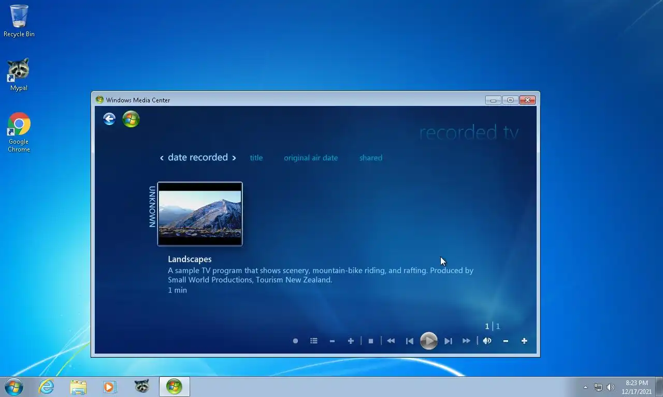Switch to the shared view
The height and width of the screenshot is (397, 663).
pyautogui.click(x=371, y=158)
